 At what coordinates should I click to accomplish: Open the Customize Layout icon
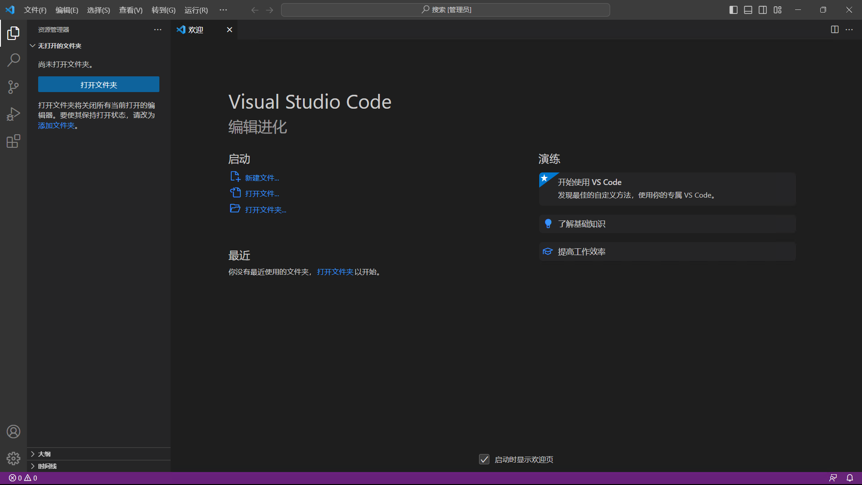[x=778, y=10]
